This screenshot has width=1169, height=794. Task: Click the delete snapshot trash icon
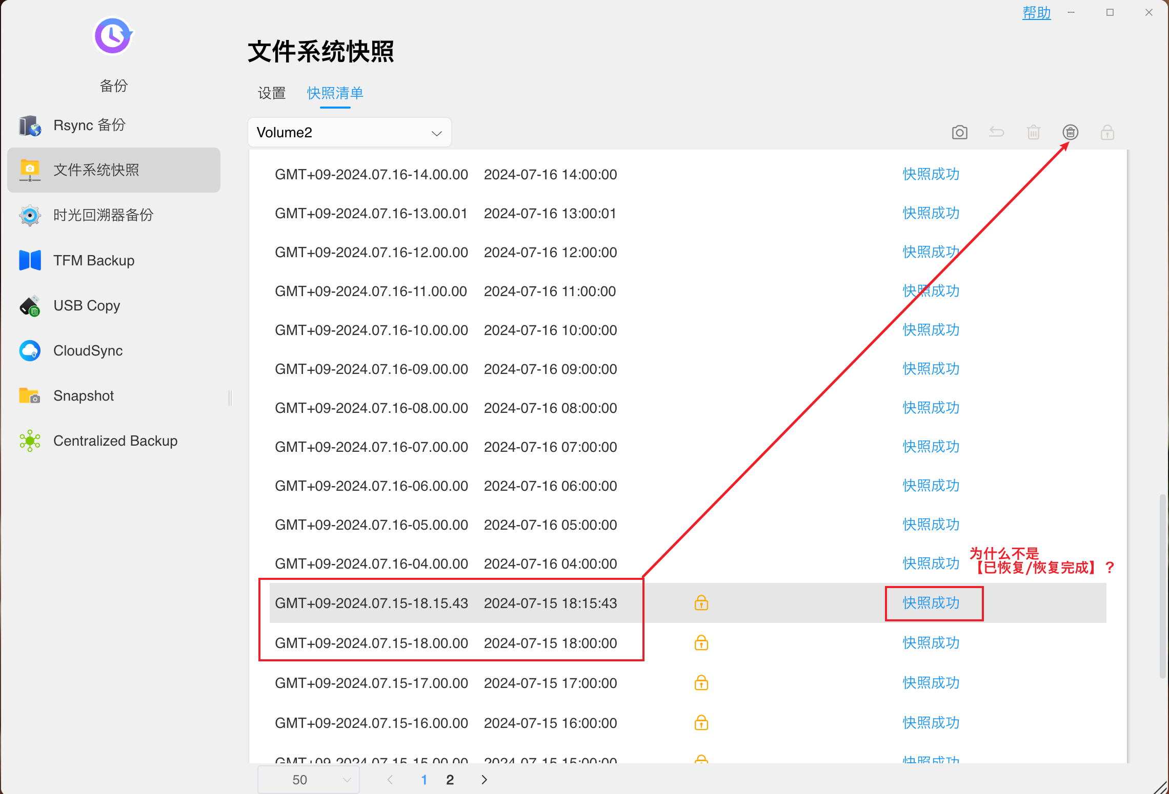pyautogui.click(x=1033, y=133)
